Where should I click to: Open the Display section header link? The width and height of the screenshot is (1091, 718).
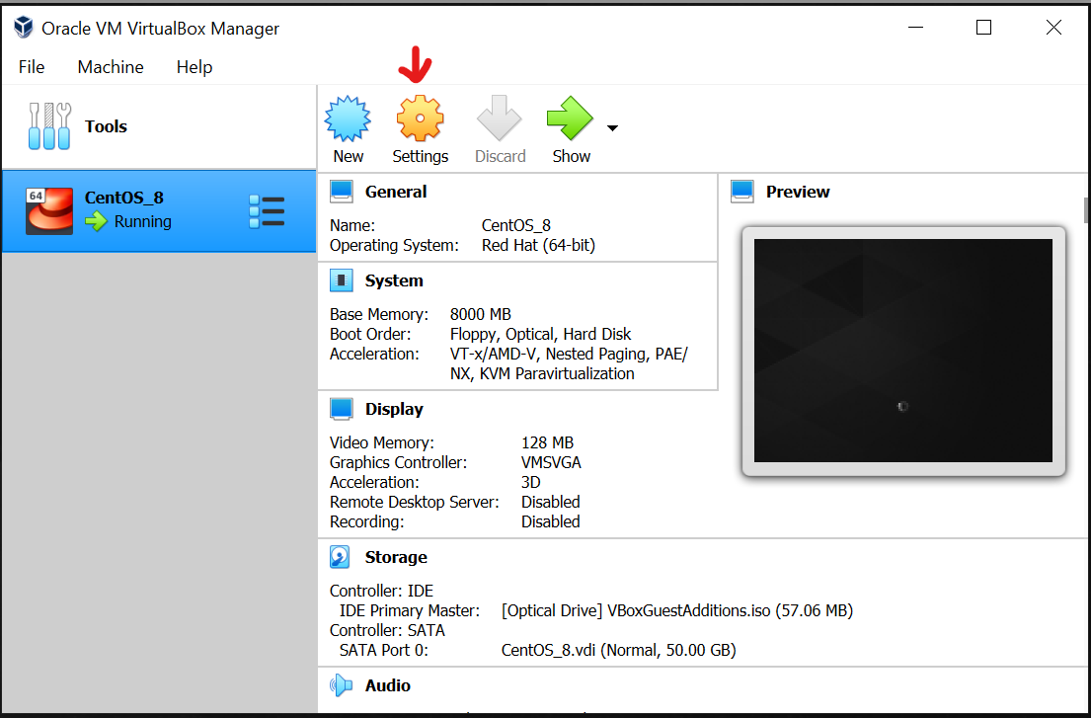(x=394, y=409)
